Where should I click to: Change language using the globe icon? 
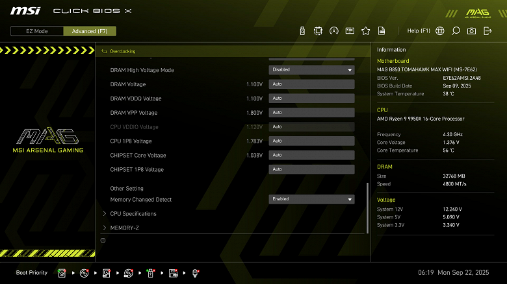click(440, 31)
